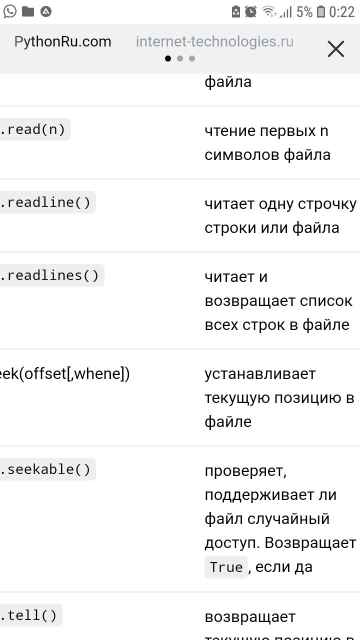Tap the cellular signal bars icon
This screenshot has height=640, width=360.
pos(285,11)
